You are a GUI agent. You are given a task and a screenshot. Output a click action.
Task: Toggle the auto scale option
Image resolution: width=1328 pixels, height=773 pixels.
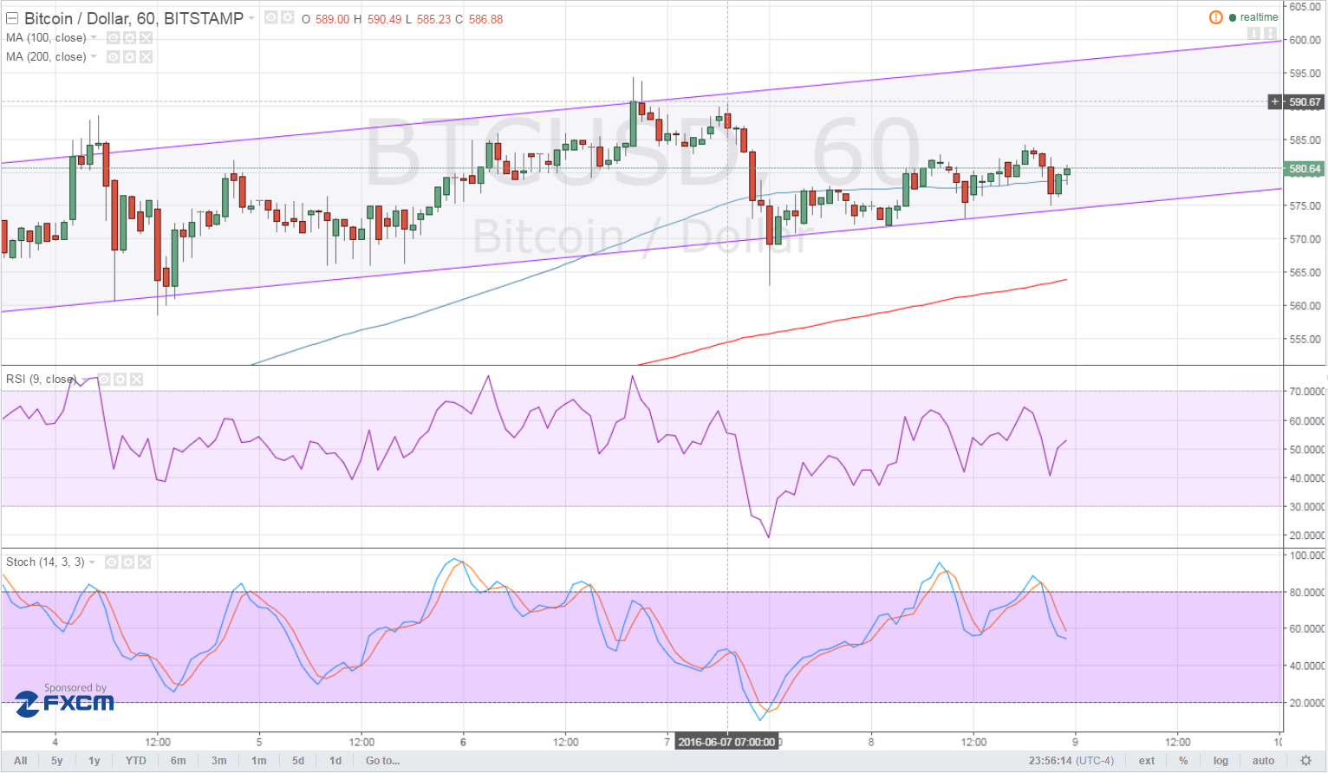1264,761
